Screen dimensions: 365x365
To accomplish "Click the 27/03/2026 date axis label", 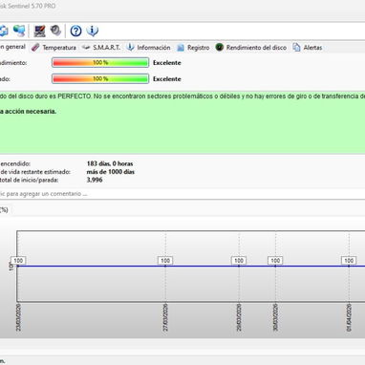I will 165,317.
